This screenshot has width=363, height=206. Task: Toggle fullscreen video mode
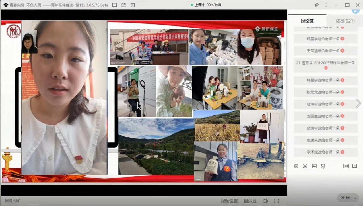276,201
